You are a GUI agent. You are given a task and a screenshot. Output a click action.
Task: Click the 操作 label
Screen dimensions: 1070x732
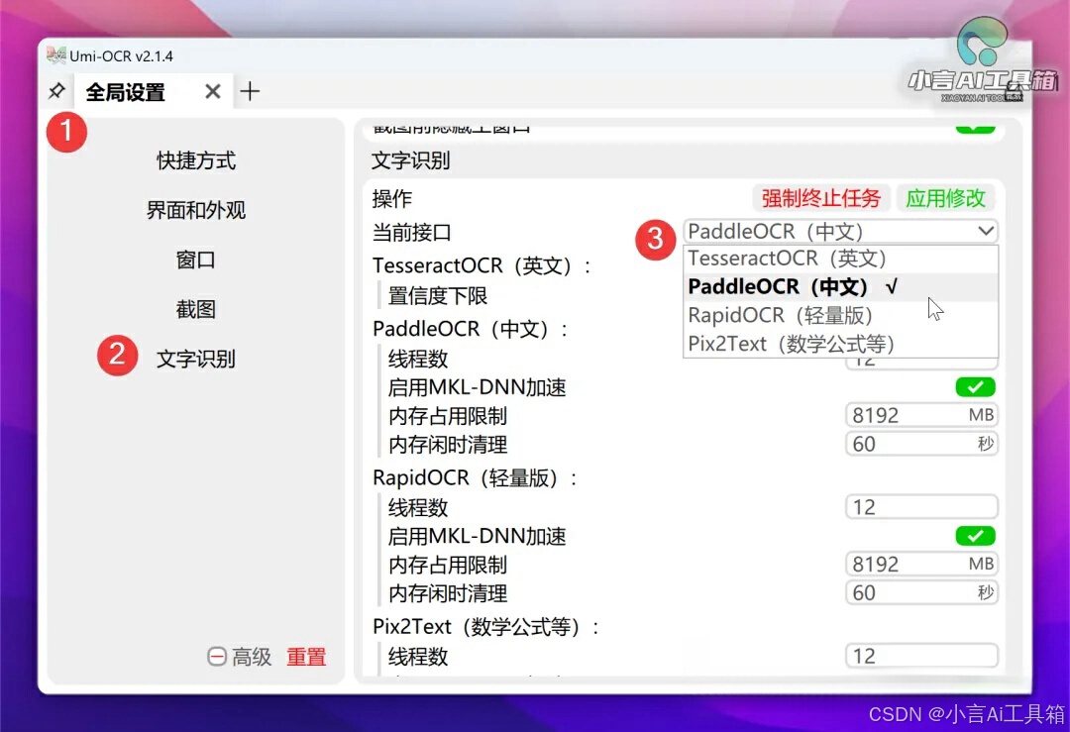[391, 199]
